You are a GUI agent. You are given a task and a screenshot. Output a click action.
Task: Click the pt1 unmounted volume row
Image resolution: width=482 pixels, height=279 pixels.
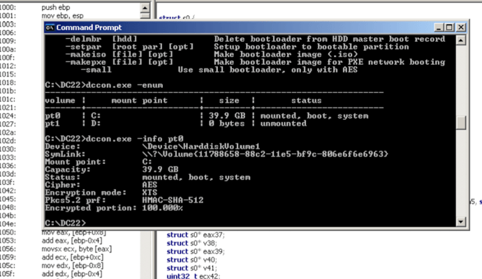click(x=176, y=123)
